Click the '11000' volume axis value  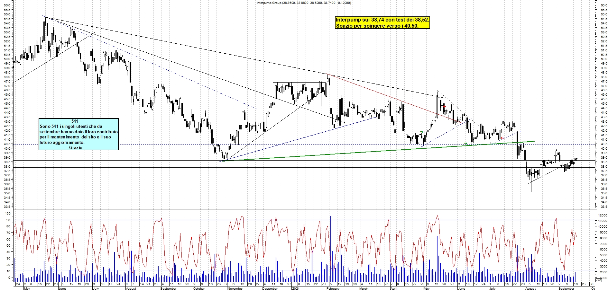coord(603,221)
